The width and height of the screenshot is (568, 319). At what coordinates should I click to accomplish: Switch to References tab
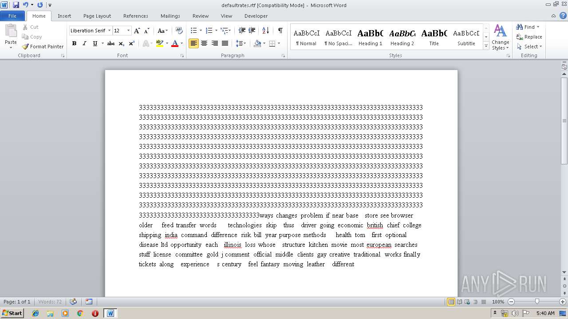[136, 16]
